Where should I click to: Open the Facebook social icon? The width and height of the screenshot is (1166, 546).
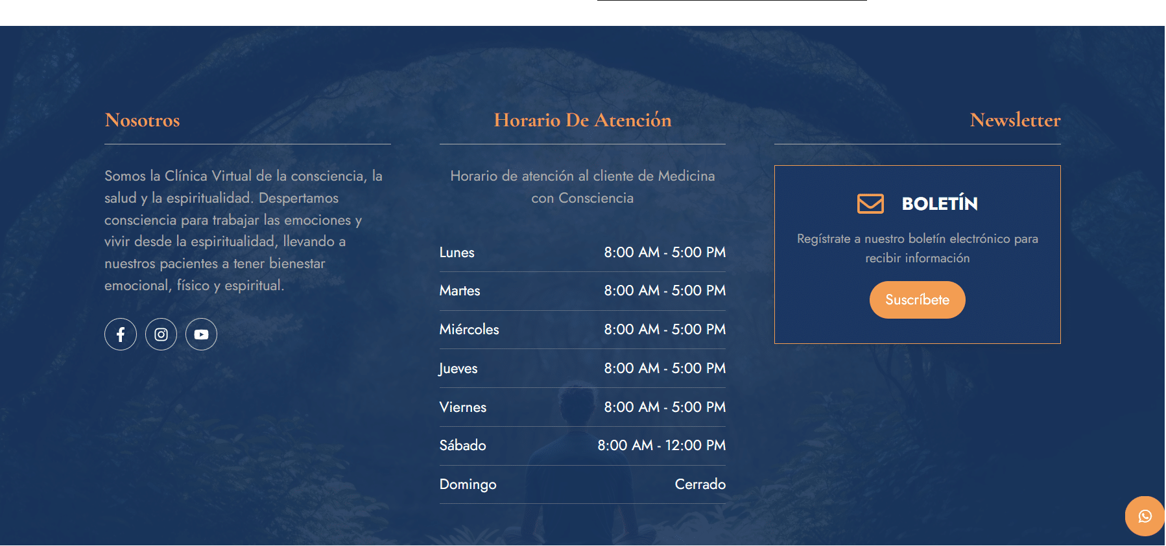[121, 334]
